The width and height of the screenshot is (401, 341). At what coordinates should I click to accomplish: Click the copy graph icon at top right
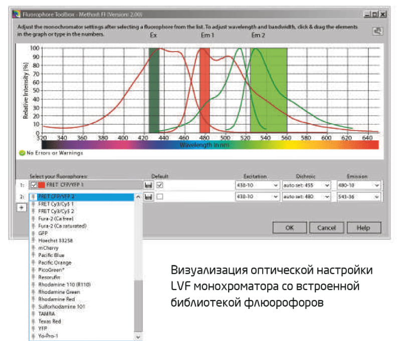point(377,31)
